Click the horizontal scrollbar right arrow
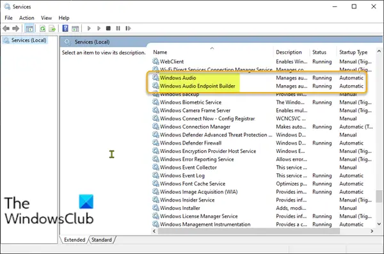The width and height of the screenshot is (384, 254). 372,231
